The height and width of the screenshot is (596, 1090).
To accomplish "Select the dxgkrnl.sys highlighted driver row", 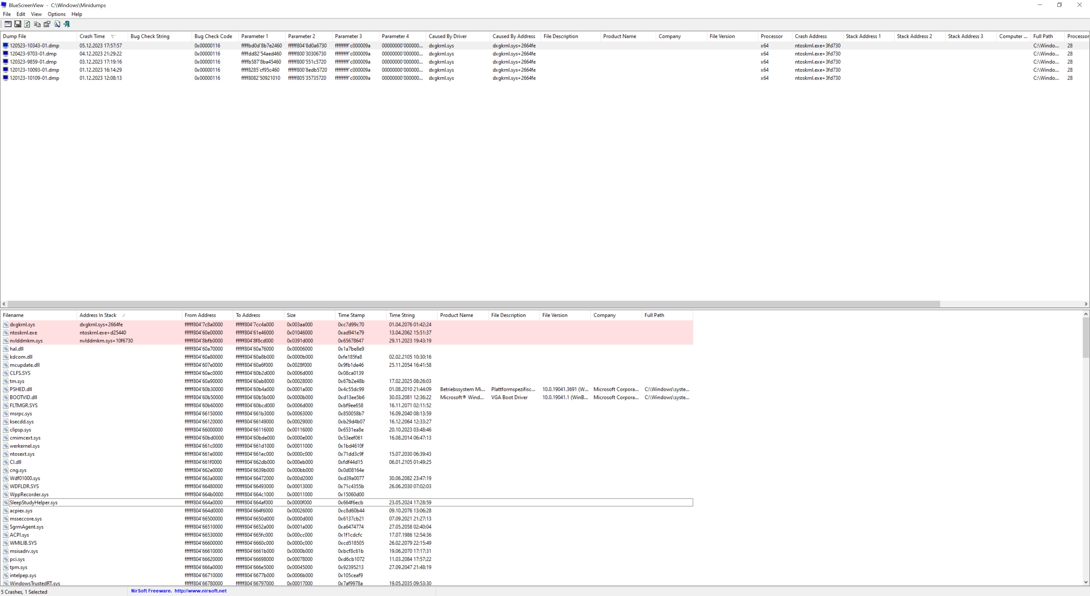I will (22, 325).
